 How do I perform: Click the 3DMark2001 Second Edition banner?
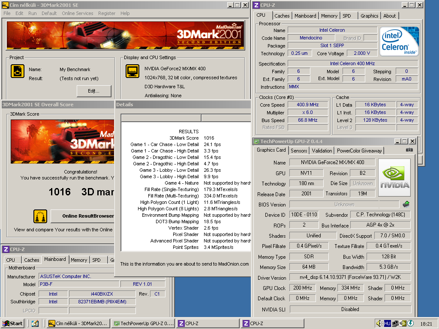[x=126, y=35]
